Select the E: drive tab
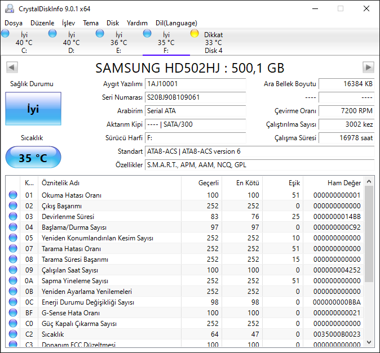The height and width of the screenshot is (353, 380). [x=119, y=42]
